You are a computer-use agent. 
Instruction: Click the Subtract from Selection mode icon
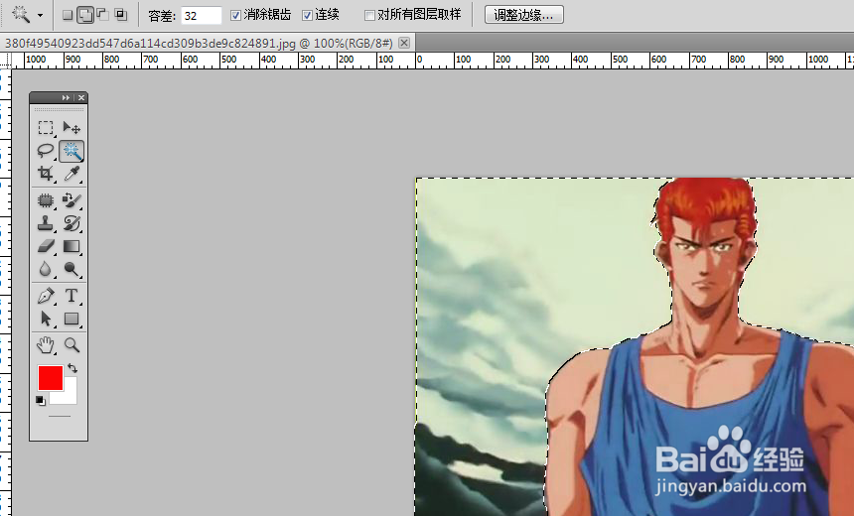click(103, 15)
